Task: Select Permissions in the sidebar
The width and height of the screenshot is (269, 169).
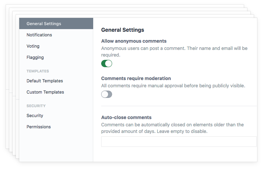Action: (x=38, y=127)
